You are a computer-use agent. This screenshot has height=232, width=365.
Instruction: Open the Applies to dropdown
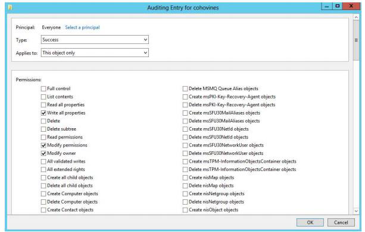[x=95, y=53]
